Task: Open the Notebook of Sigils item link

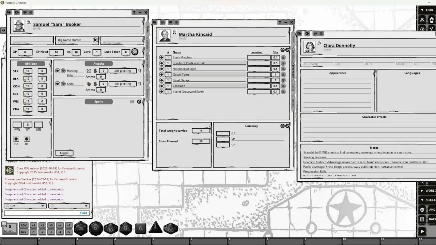Action: click(161, 69)
